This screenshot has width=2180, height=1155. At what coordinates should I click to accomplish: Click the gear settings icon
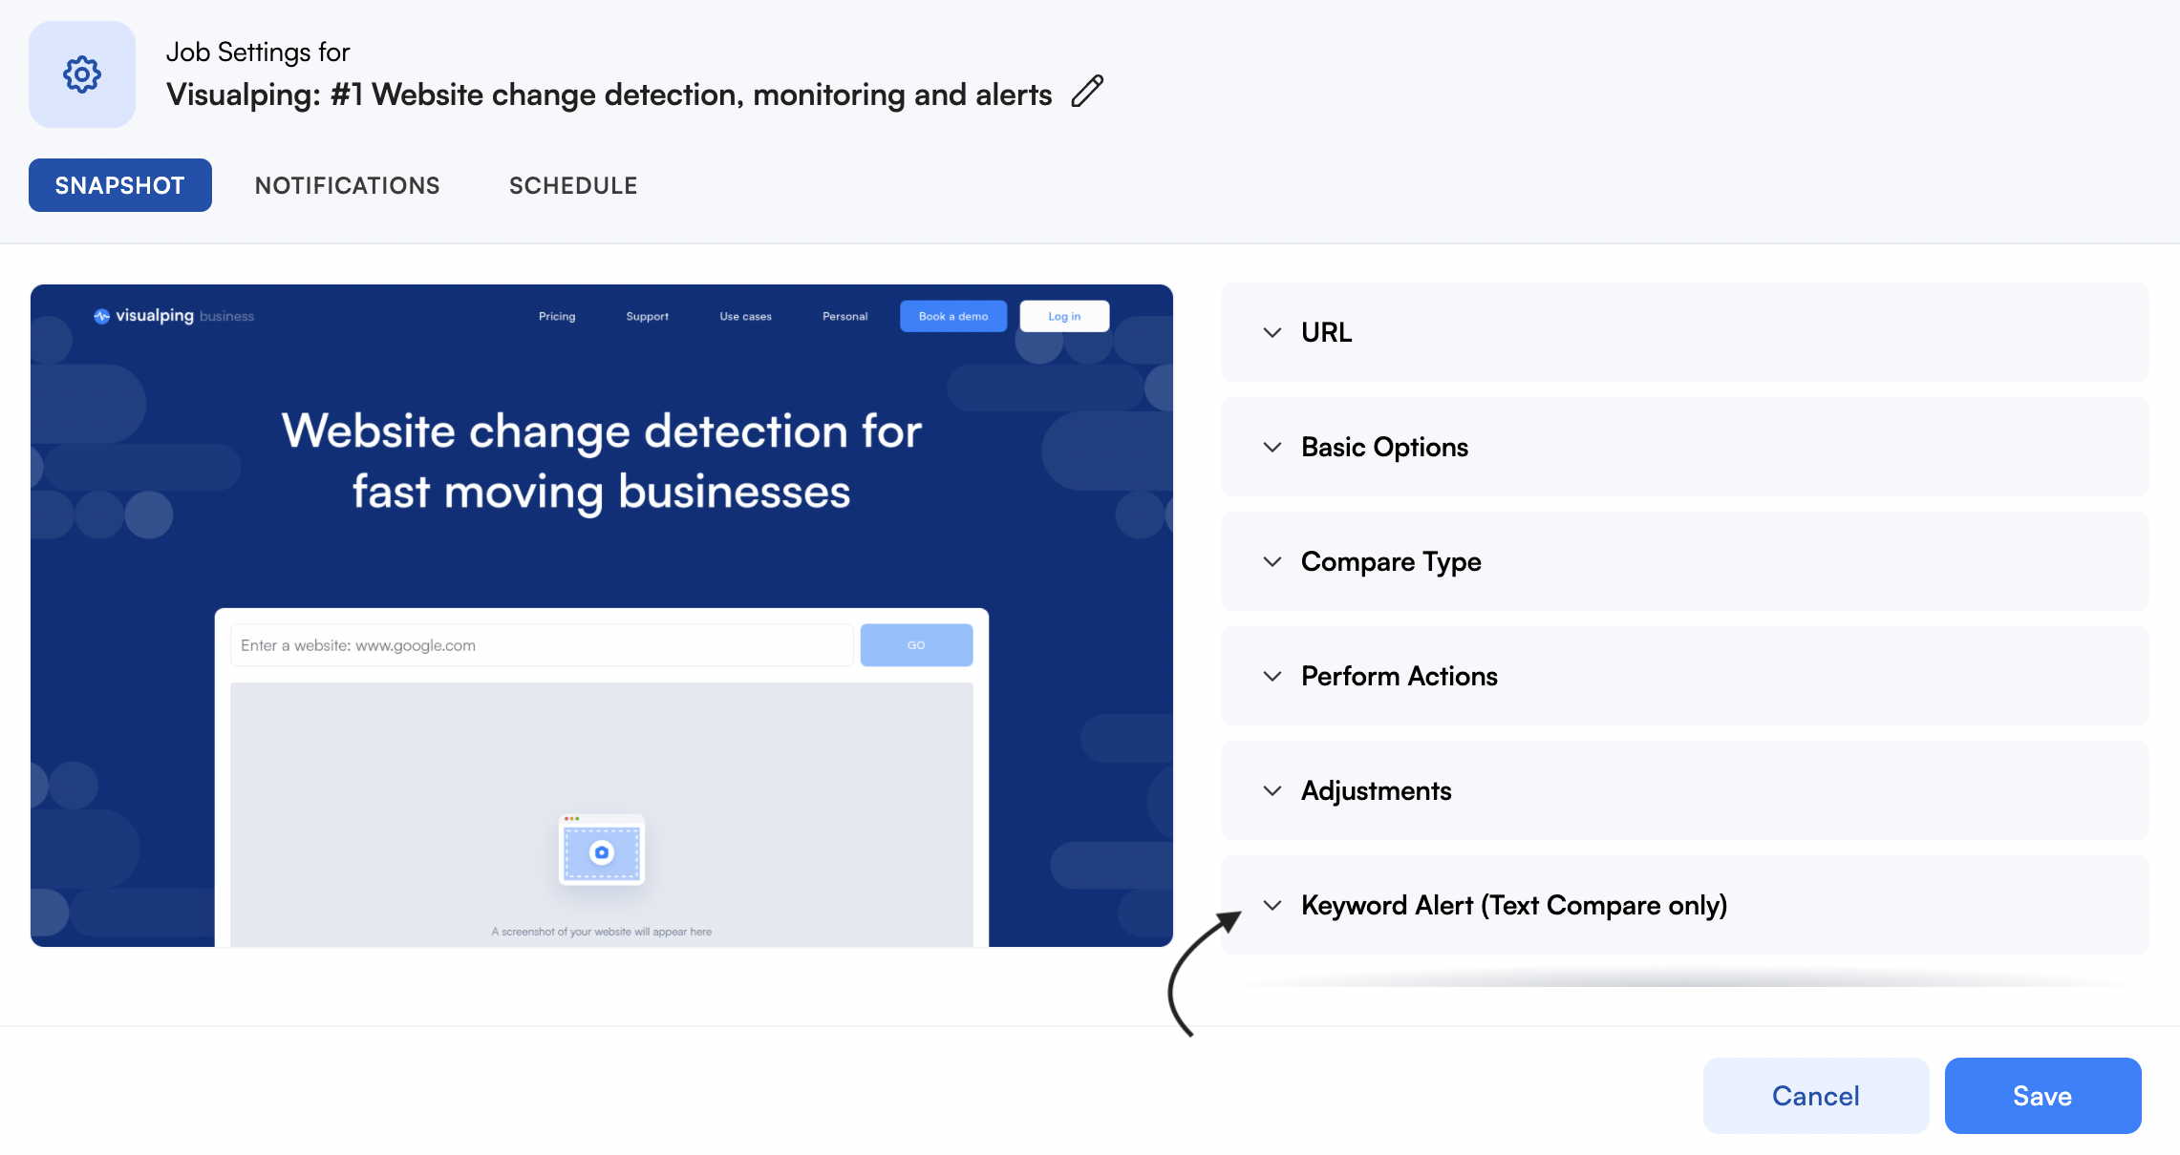pyautogui.click(x=82, y=74)
